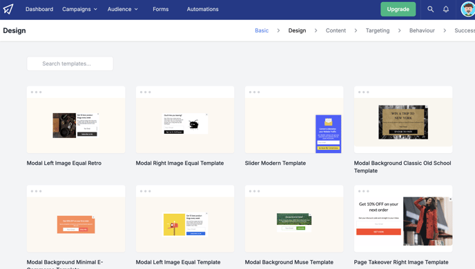Choose Modal Background Classic Old School thumbnail

coord(403,119)
